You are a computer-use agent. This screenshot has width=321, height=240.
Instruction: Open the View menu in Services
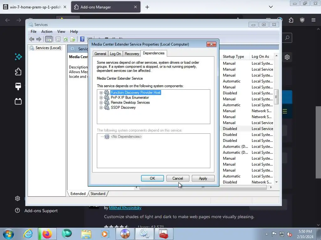61,32
